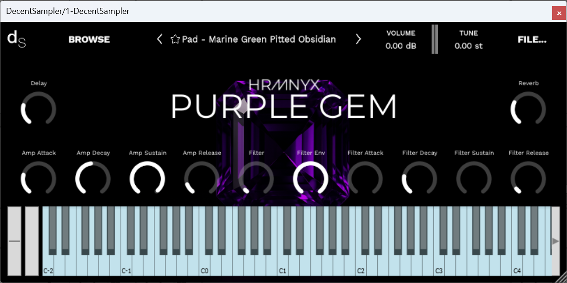Adjust the Amp Sustain knob

(147, 179)
